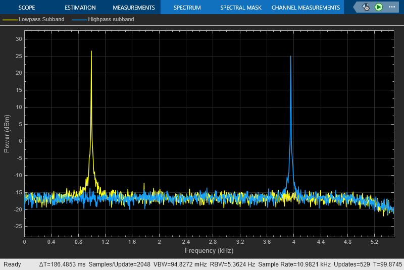The image size is (404, 270).
Task: Click the Power (dBm) axis label
Action: point(7,134)
